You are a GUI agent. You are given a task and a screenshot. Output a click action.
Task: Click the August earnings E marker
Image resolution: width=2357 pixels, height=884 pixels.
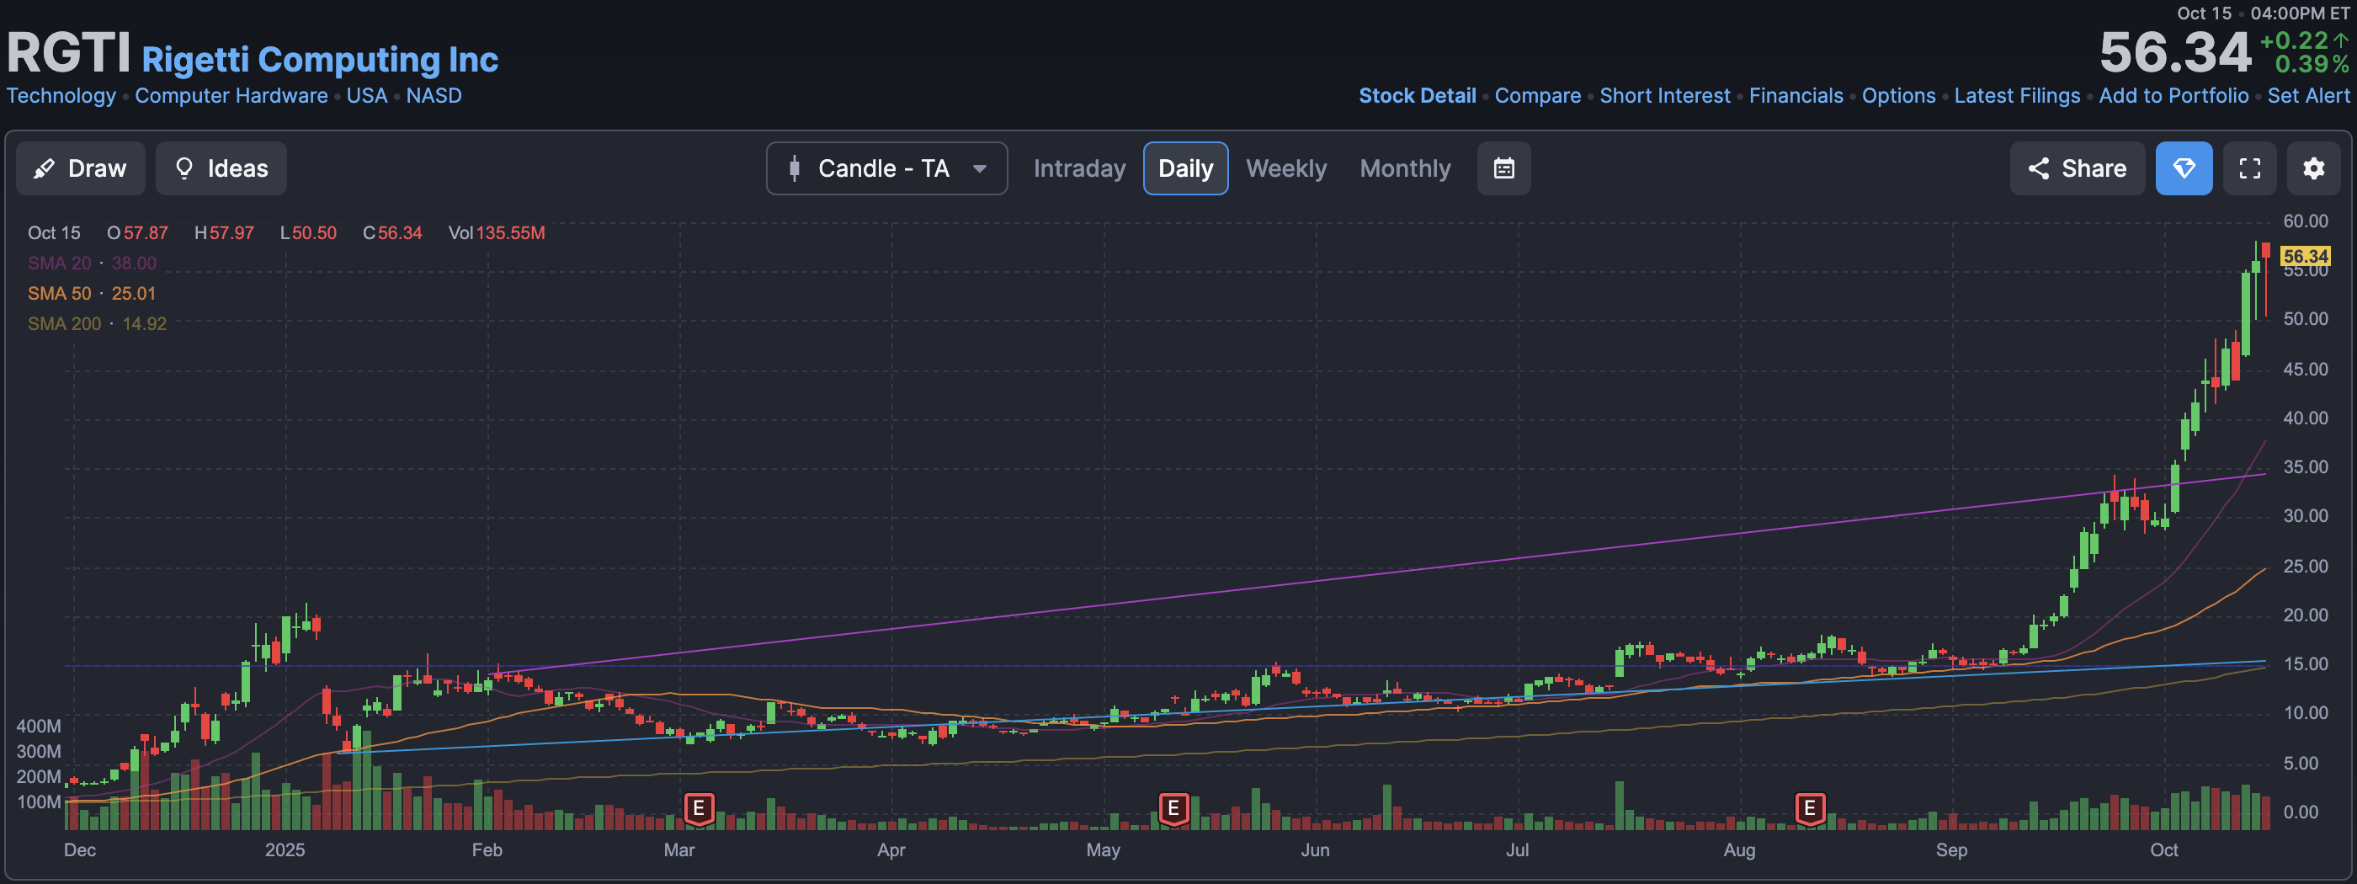pos(1809,809)
